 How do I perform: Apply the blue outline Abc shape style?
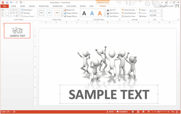click(49, 13)
